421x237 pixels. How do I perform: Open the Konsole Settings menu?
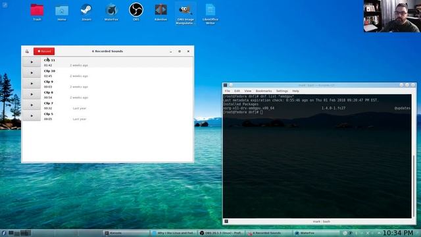coord(282,91)
